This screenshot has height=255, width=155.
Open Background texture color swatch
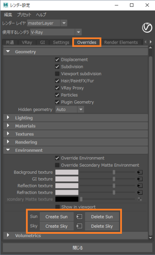tap(67, 172)
